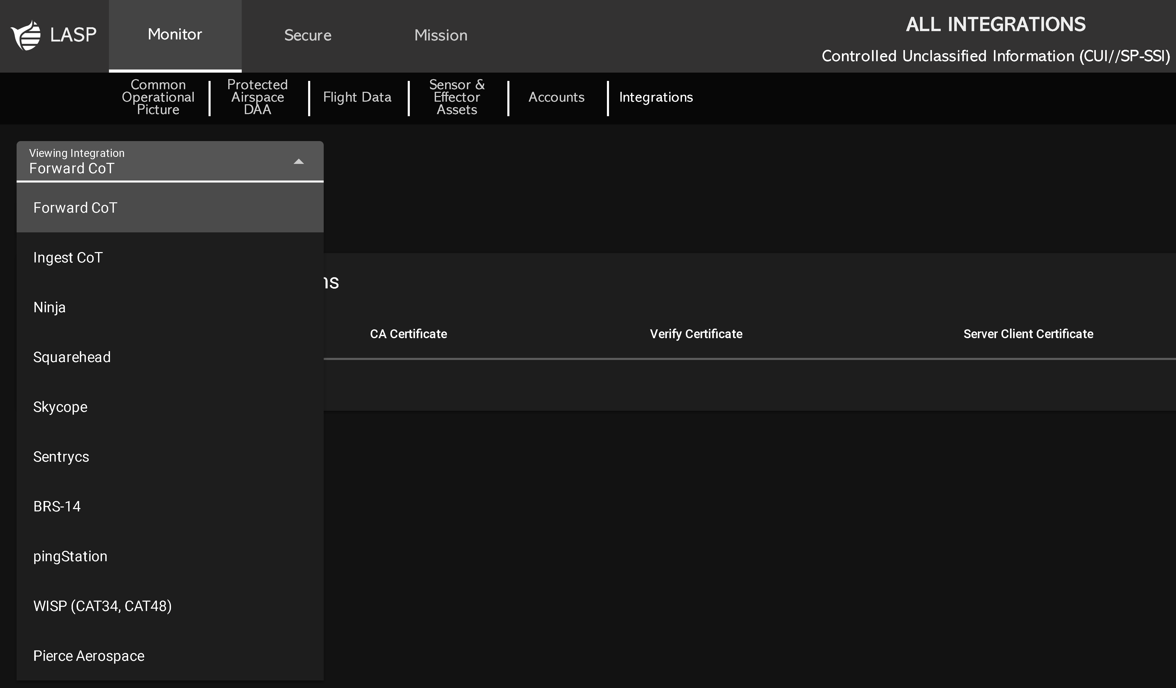This screenshot has width=1176, height=688.
Task: Select WISP (CAT34, CAT48) option
Action: 170,606
